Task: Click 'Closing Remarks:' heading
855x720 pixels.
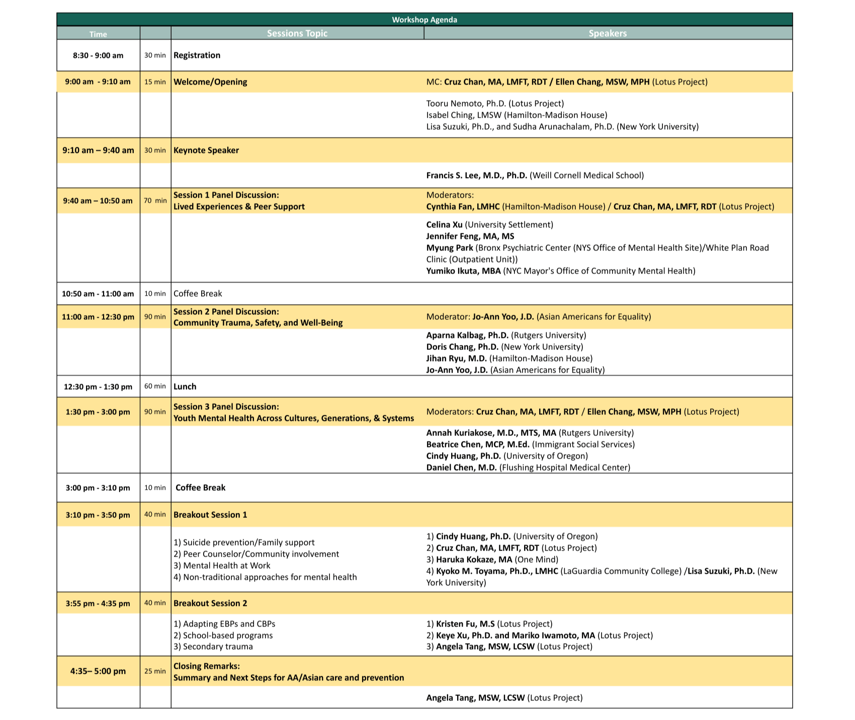Action: click(207, 666)
